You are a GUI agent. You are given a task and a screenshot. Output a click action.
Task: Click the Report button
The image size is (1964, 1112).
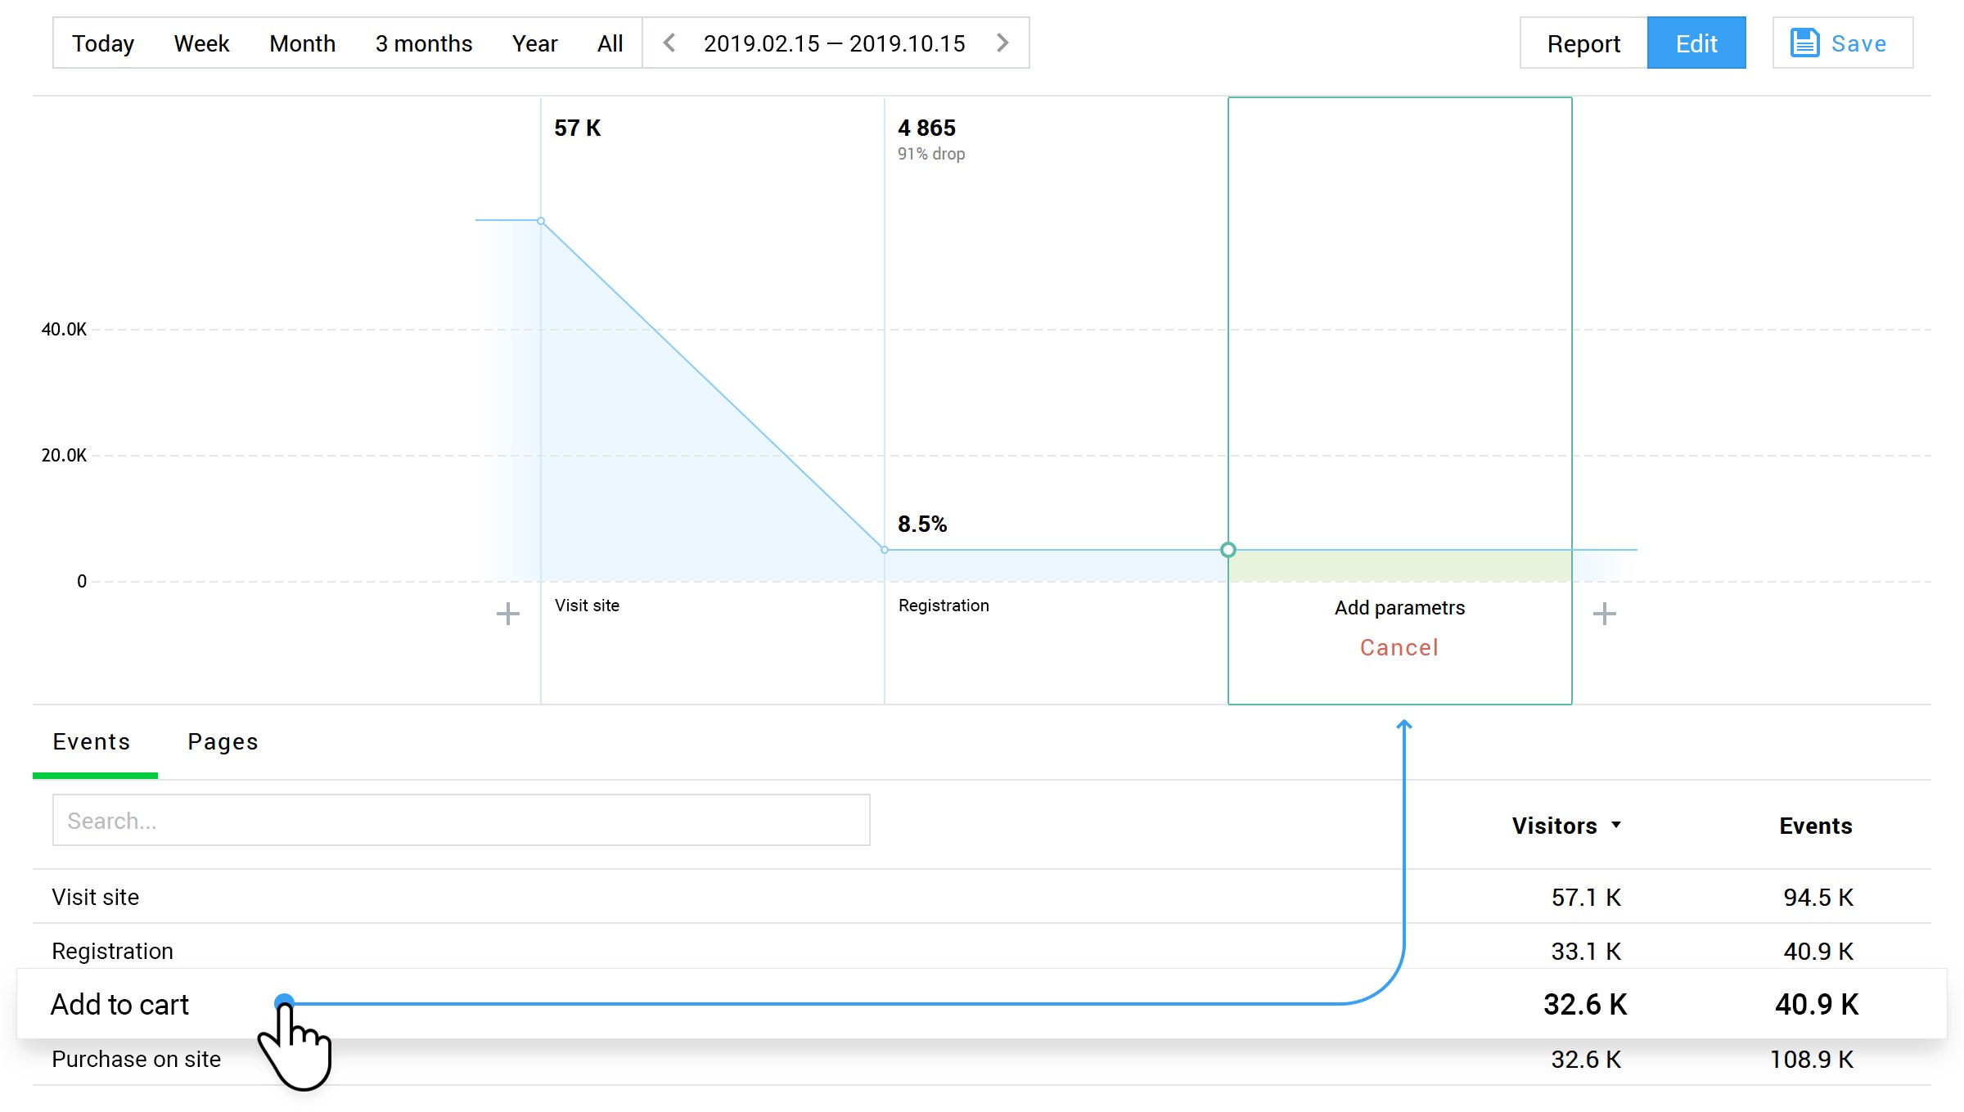coord(1583,44)
